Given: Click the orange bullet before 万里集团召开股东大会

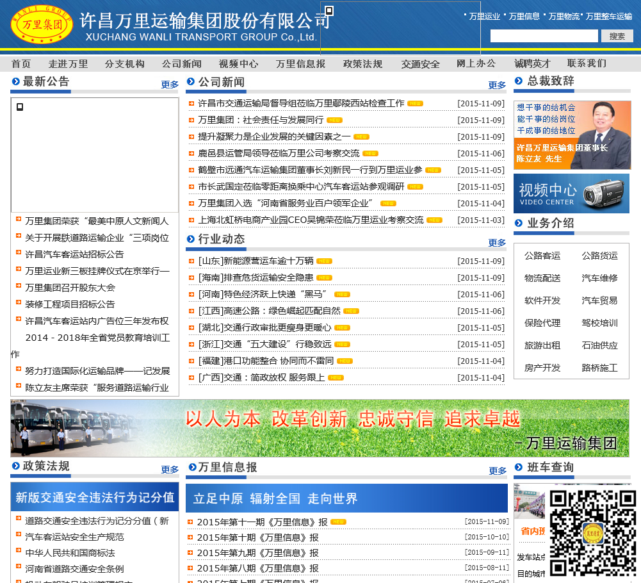Looking at the screenshot, I should pos(19,286).
